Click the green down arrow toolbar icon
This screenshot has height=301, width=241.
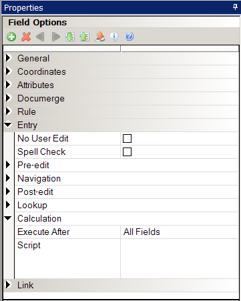tap(70, 37)
